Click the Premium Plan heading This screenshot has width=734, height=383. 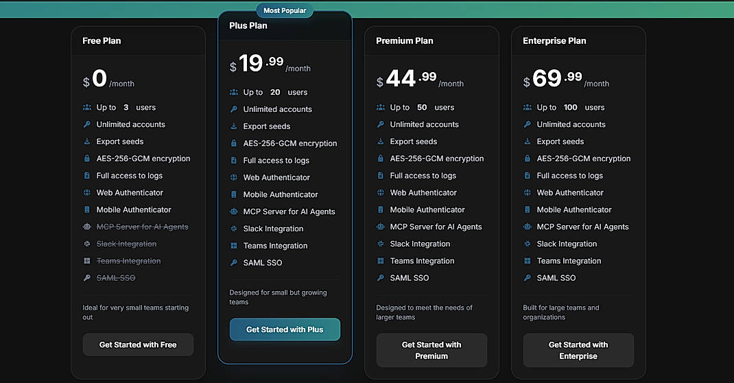405,40
